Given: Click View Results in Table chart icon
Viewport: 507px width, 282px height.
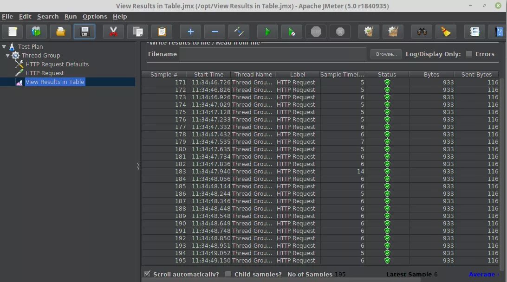Looking at the screenshot, I should (19, 82).
